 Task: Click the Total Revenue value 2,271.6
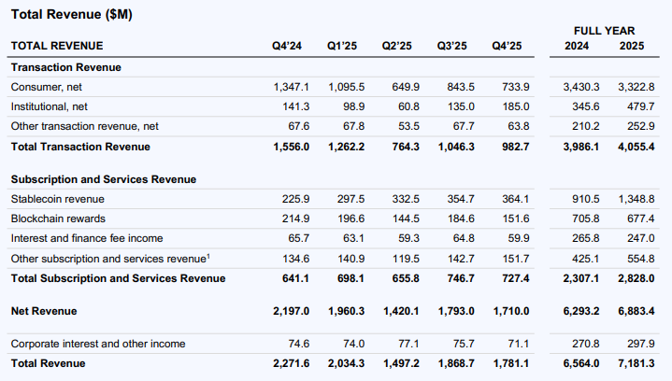[x=291, y=363]
